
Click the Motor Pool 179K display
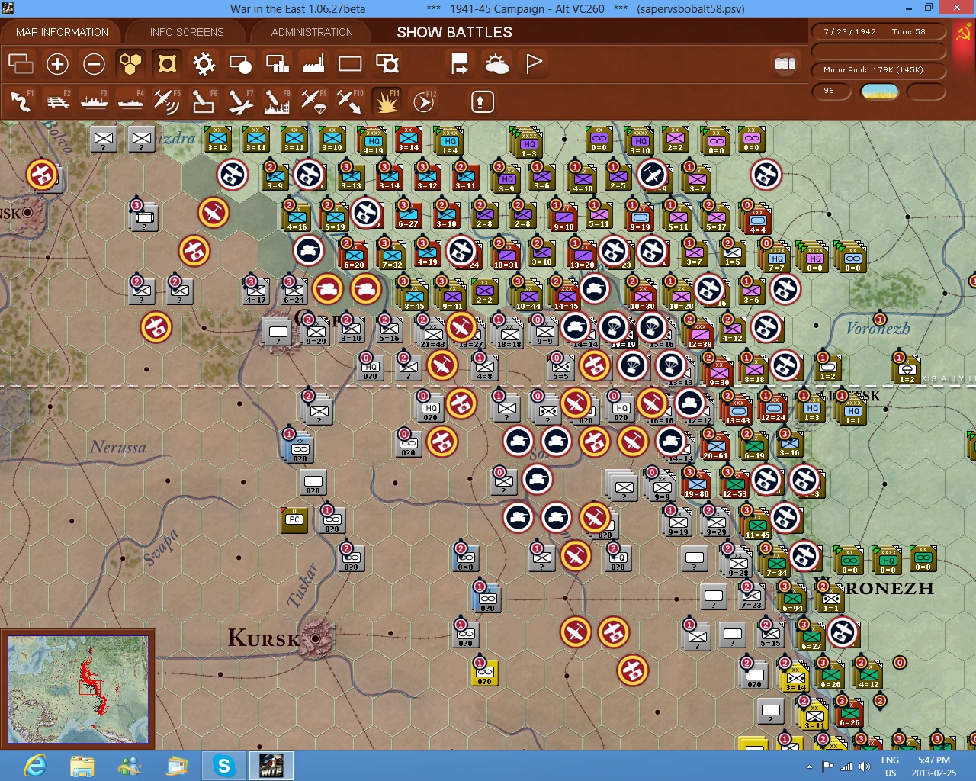(878, 70)
